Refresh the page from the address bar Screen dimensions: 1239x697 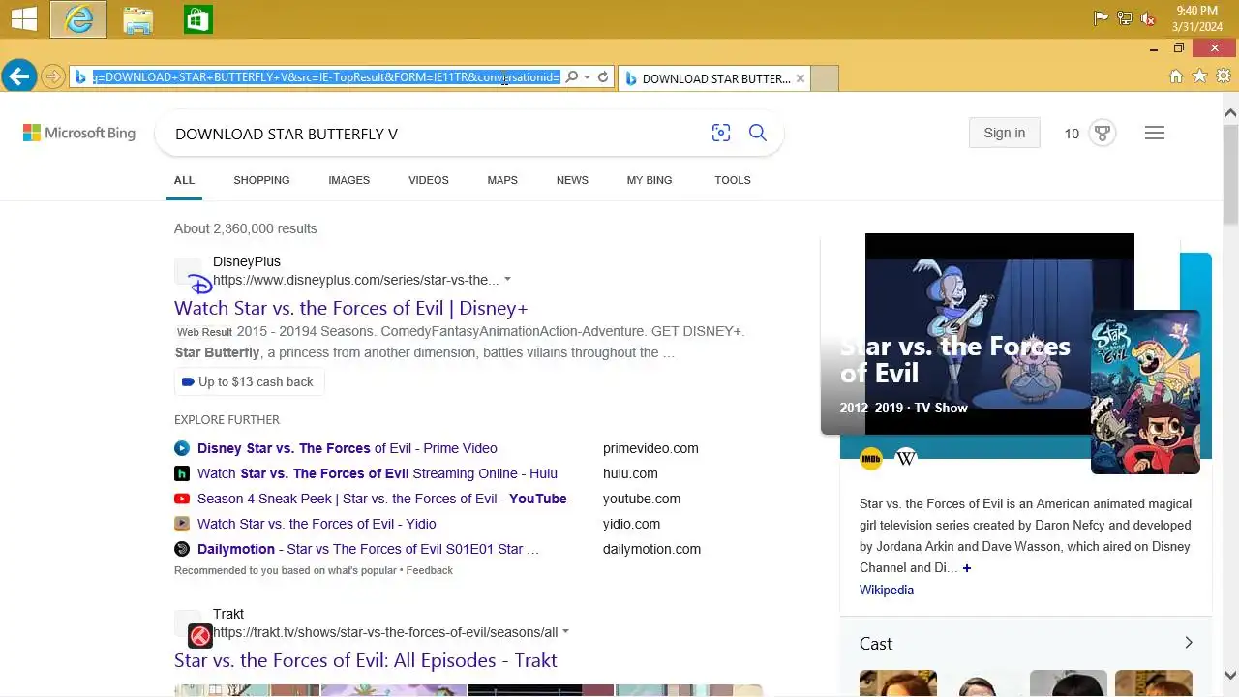tap(602, 77)
